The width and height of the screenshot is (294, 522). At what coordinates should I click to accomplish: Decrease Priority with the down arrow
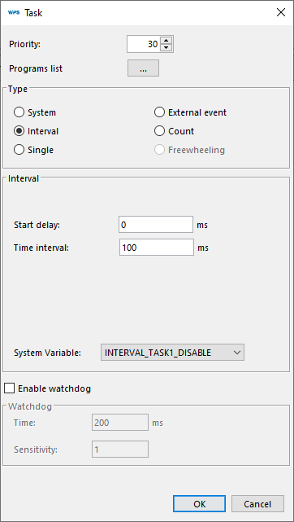pyautogui.click(x=166, y=48)
